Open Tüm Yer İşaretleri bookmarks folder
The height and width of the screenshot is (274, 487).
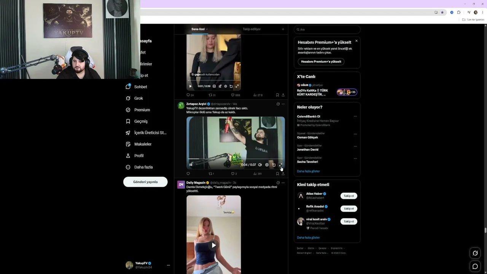474,20
